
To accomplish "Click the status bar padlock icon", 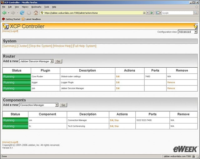I will [x=194, y=156].
